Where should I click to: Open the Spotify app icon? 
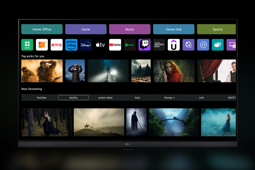[x=130, y=45]
